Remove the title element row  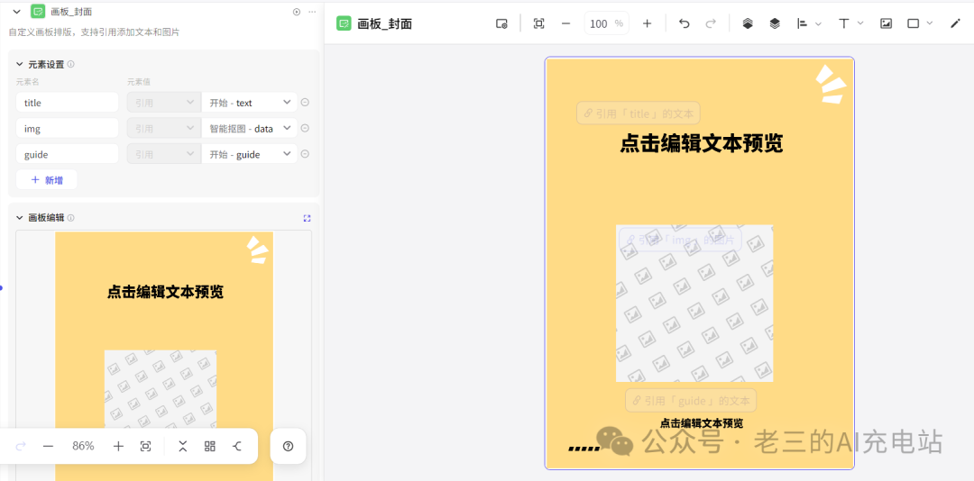click(x=305, y=103)
